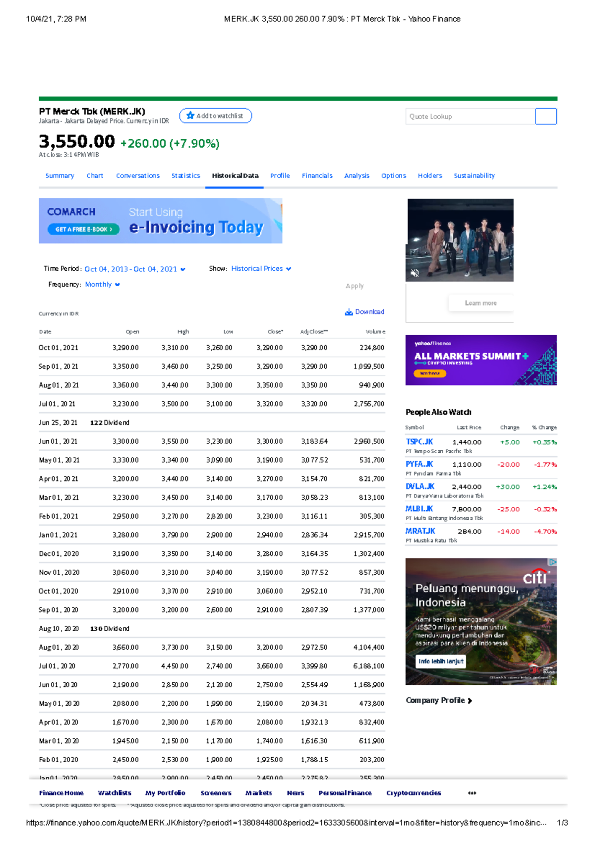The width and height of the screenshot is (595, 842).
Task: Go to the Statistics tab
Action: coord(186,176)
